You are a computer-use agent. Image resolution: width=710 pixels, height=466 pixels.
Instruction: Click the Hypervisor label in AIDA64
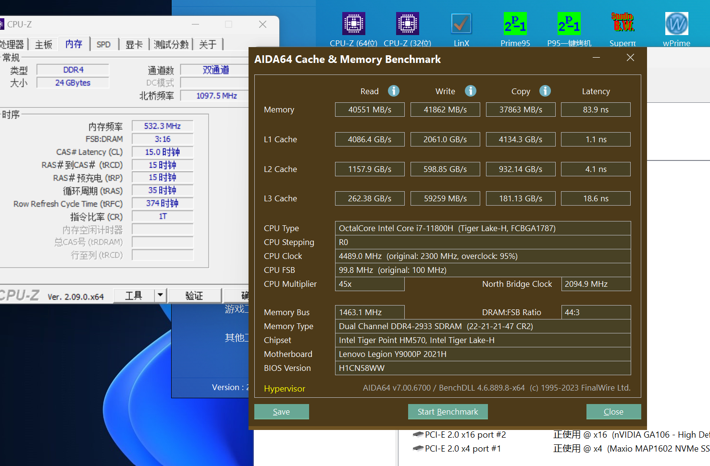pos(285,389)
